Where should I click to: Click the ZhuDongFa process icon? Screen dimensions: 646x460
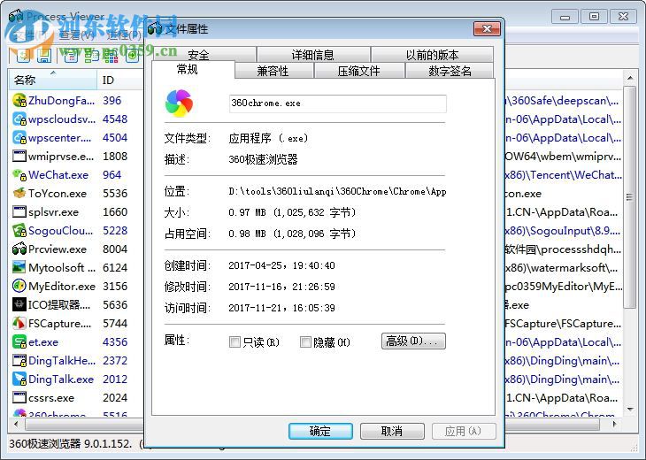(19, 101)
